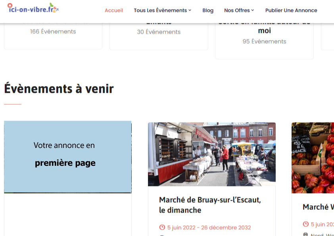Expand the Tous Les Évènements chevron
Image resolution: width=334 pixels, height=236 pixels.
190,10
